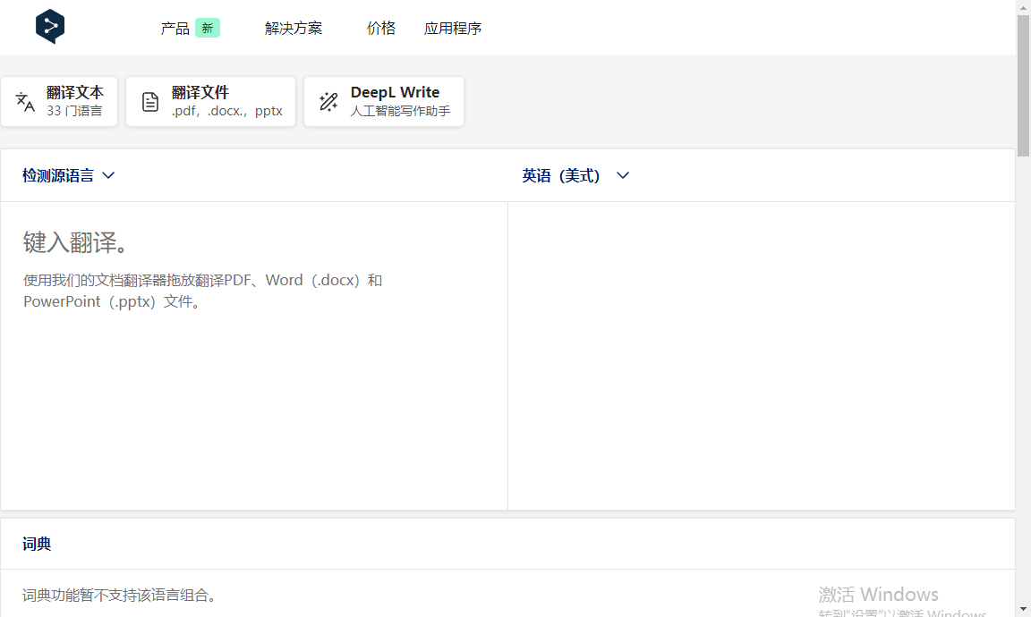Click the scrollbar down arrow
Screen dimensions: 1031x617
coord(1023,610)
